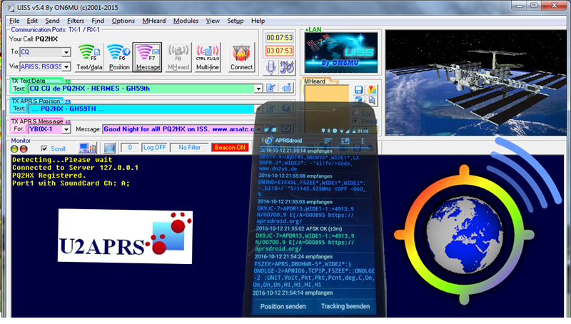Click the No Filter button
The image size is (571, 324).
tap(189, 148)
